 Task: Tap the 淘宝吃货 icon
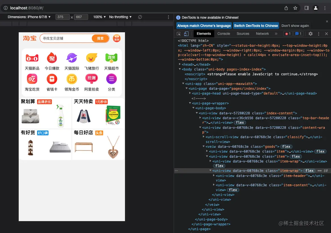32,79
